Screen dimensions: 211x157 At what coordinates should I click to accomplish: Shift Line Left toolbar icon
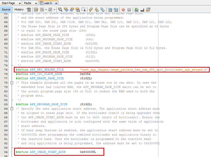coord(110,10)
